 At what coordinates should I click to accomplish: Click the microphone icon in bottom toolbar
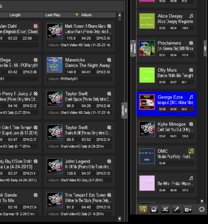pos(176,209)
